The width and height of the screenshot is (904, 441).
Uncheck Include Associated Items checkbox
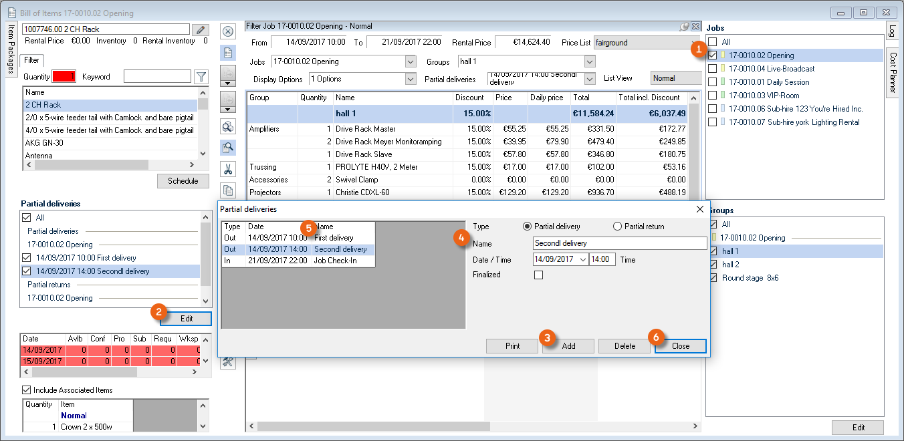click(27, 390)
